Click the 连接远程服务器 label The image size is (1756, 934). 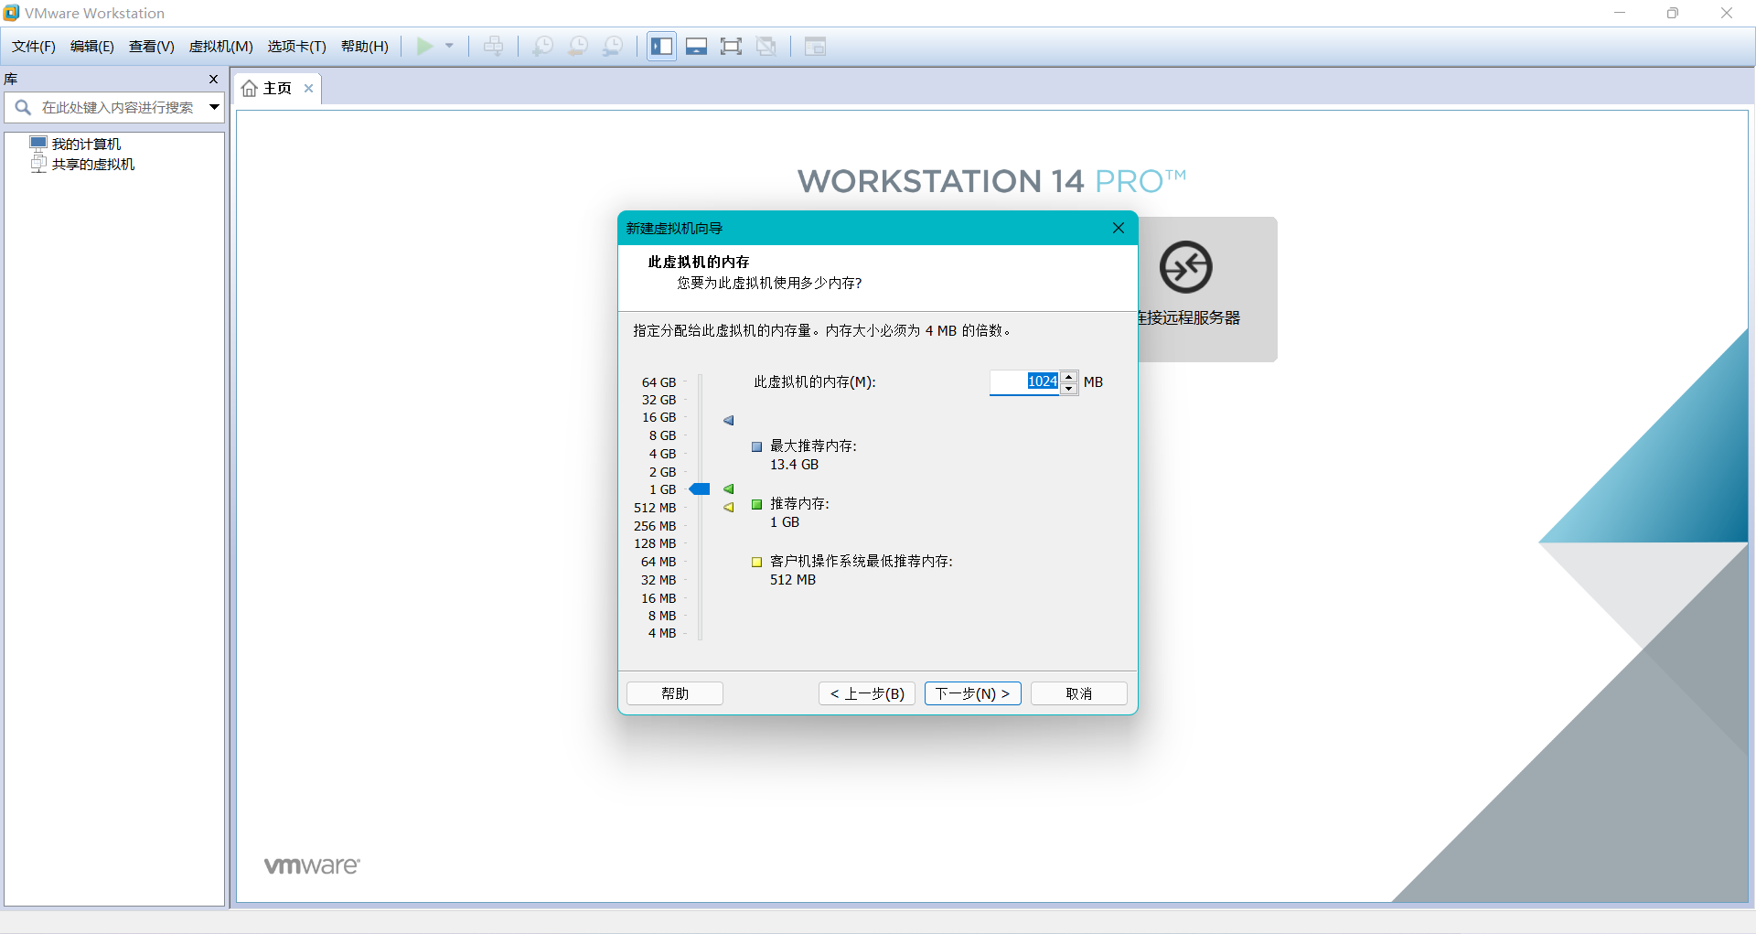(x=1189, y=318)
